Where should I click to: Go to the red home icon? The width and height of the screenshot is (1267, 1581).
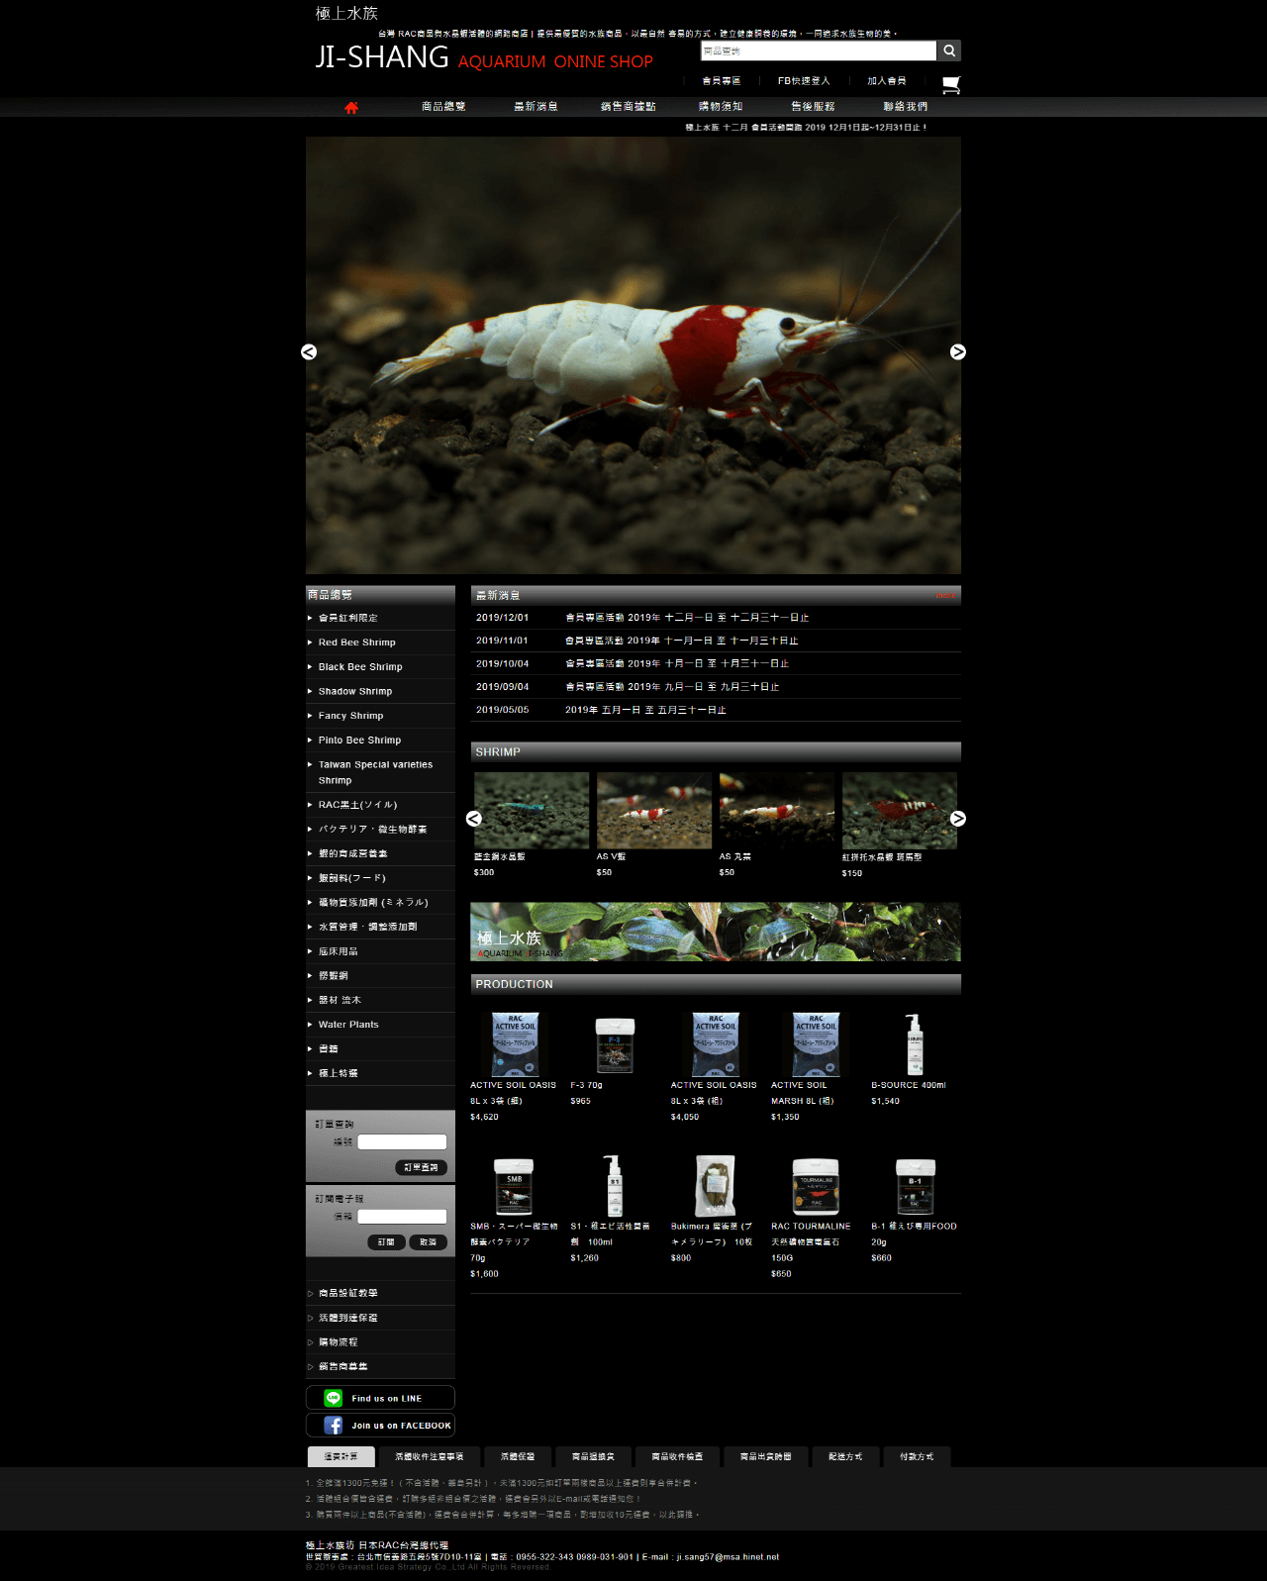tap(351, 107)
